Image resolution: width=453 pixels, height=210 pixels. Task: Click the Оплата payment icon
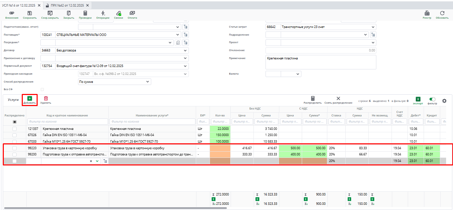132,13
